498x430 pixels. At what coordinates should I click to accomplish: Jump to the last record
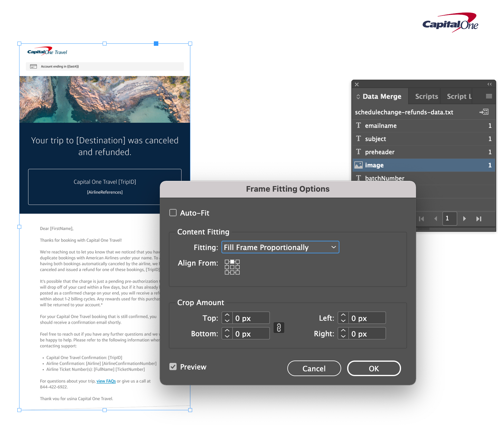coord(479,219)
